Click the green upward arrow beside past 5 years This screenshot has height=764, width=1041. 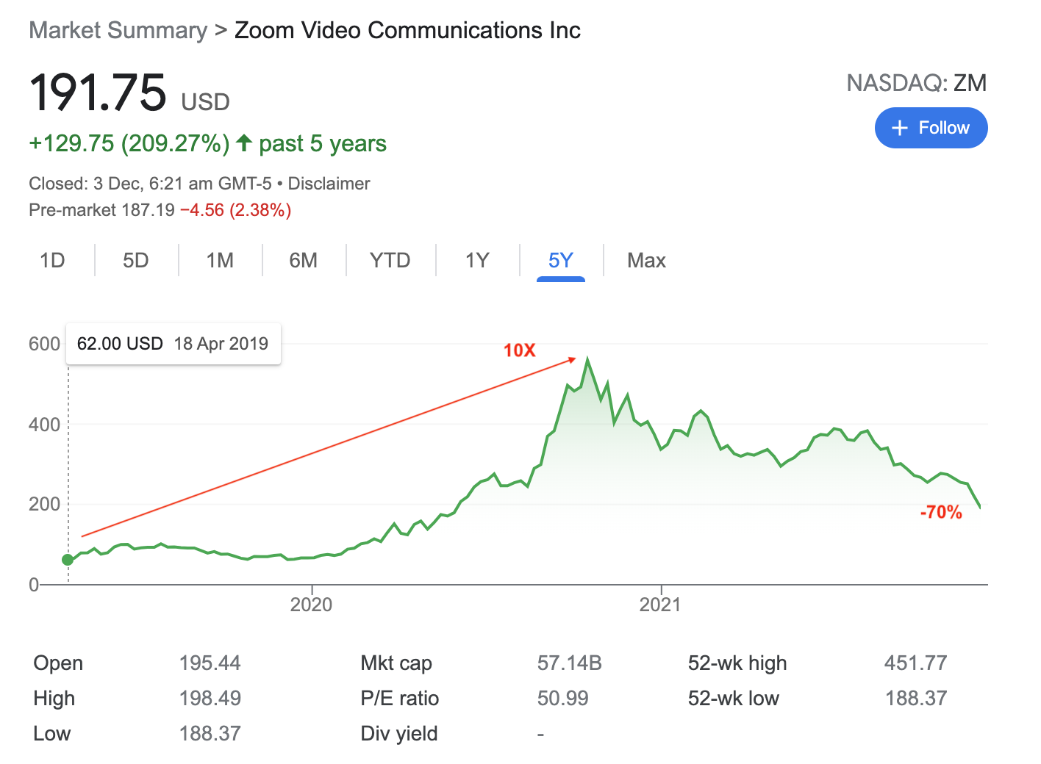(244, 143)
